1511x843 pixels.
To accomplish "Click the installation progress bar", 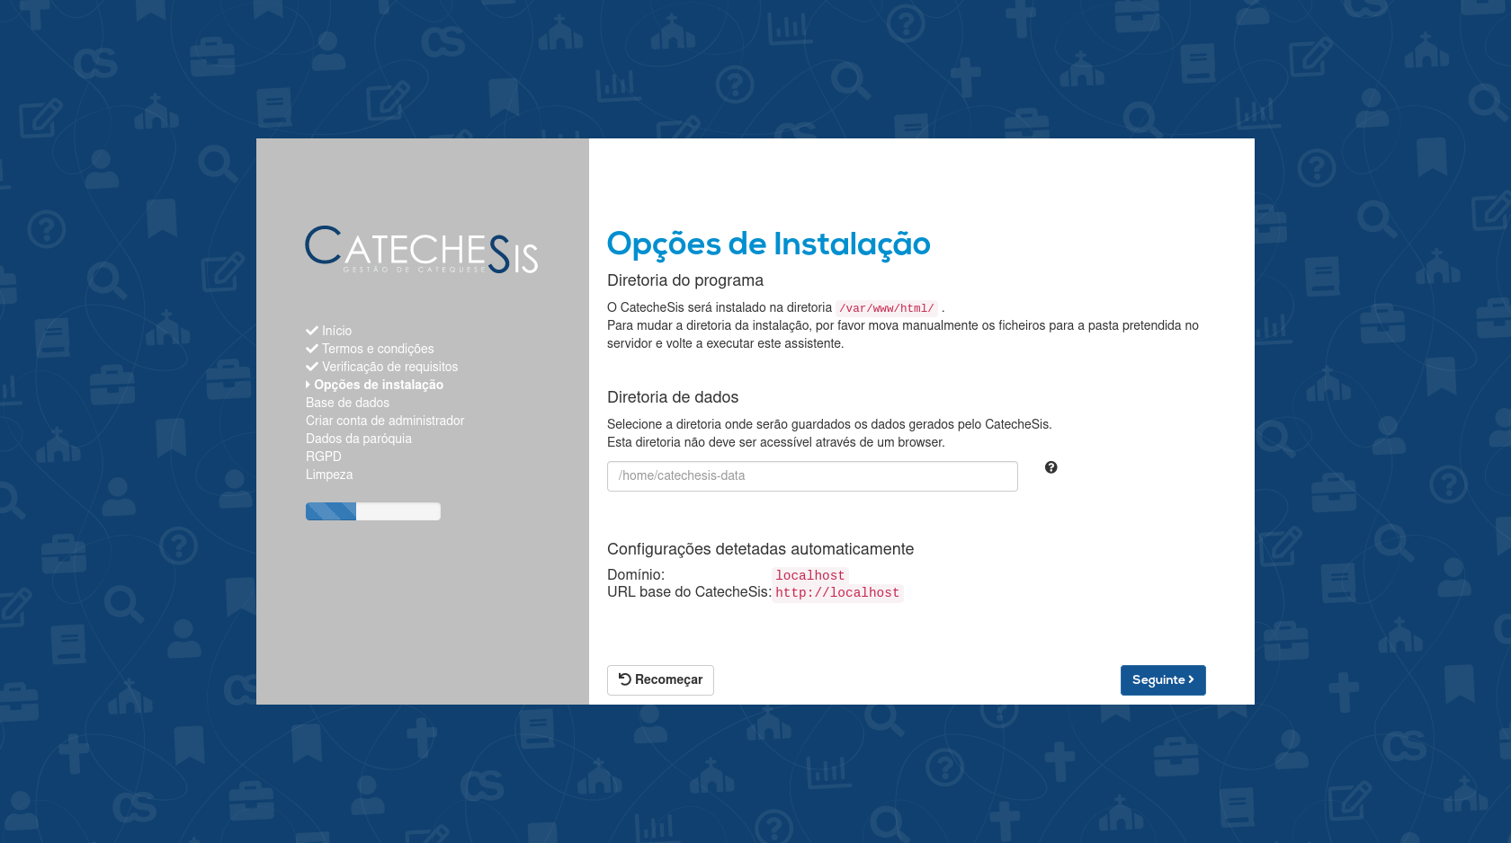I will 372,510.
